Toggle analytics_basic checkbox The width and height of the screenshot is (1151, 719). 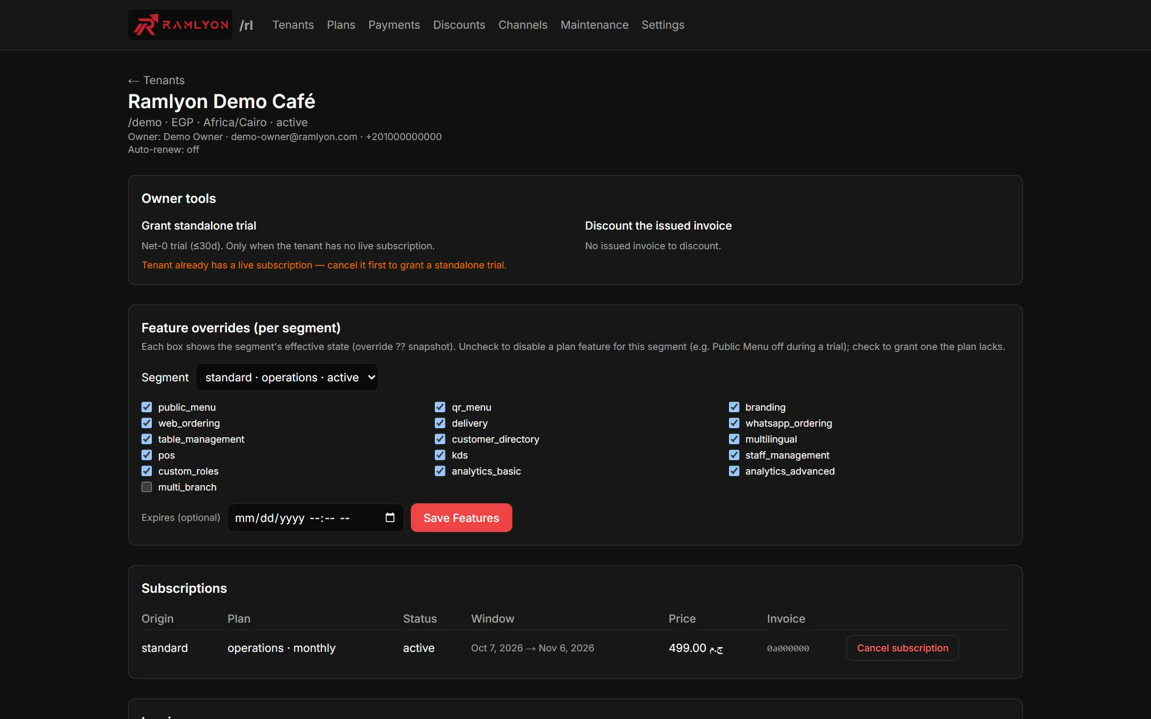(x=440, y=471)
